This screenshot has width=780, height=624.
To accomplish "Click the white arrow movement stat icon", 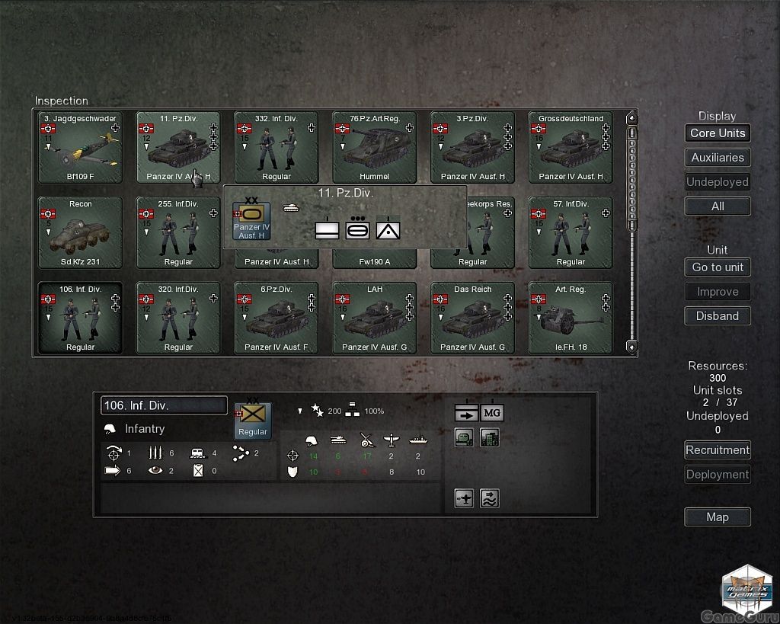I will pos(113,470).
